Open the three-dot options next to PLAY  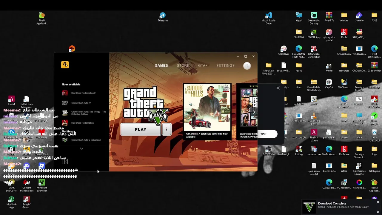167,130
